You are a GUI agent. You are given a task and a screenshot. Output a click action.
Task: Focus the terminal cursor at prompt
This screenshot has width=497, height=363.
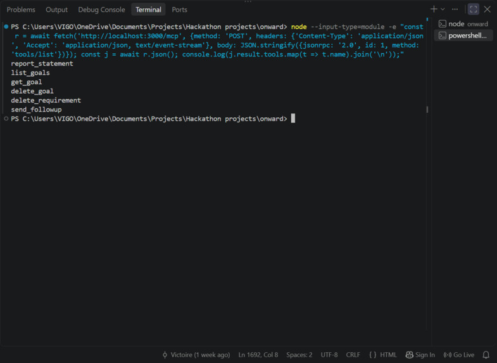point(293,118)
